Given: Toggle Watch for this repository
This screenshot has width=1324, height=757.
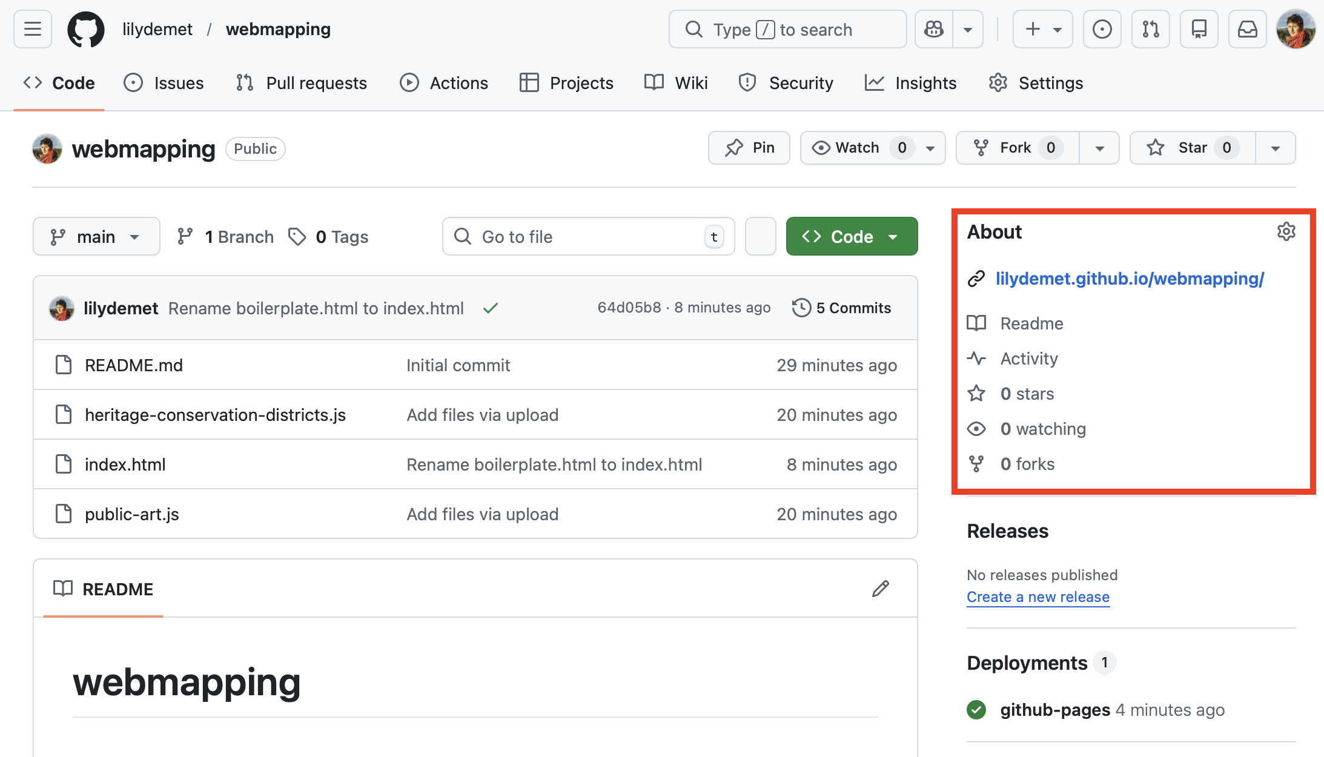Looking at the screenshot, I should click(857, 148).
